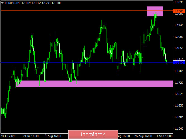Image resolution: width=186 pixels, height=139 pixels.
Task: Click the 29 Jul 16:00 time label
Action: tap(31, 136)
